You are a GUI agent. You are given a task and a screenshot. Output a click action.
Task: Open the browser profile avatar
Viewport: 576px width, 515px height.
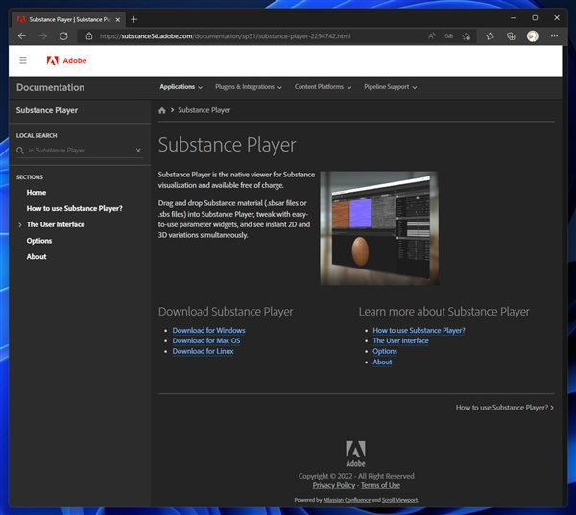pos(532,36)
